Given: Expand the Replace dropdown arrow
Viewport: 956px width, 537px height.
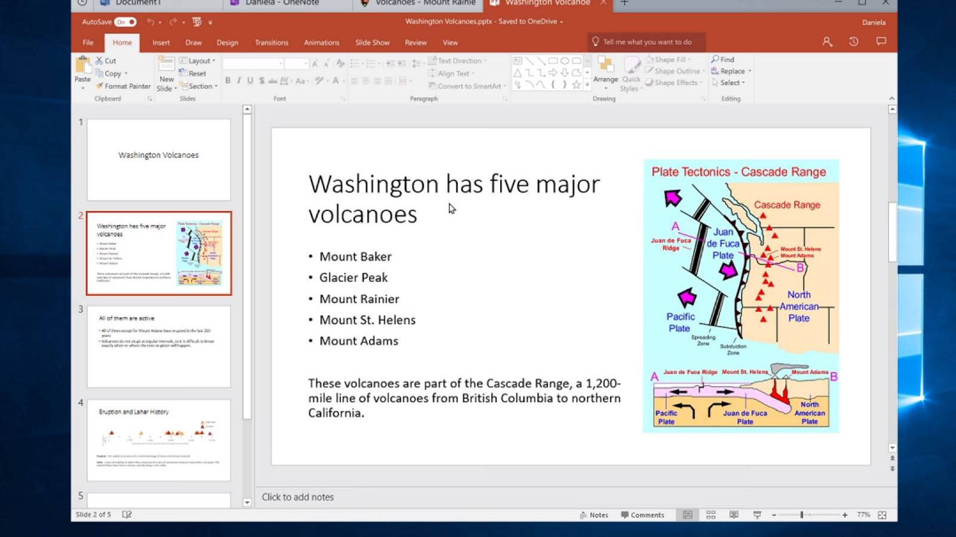Looking at the screenshot, I should [750, 71].
